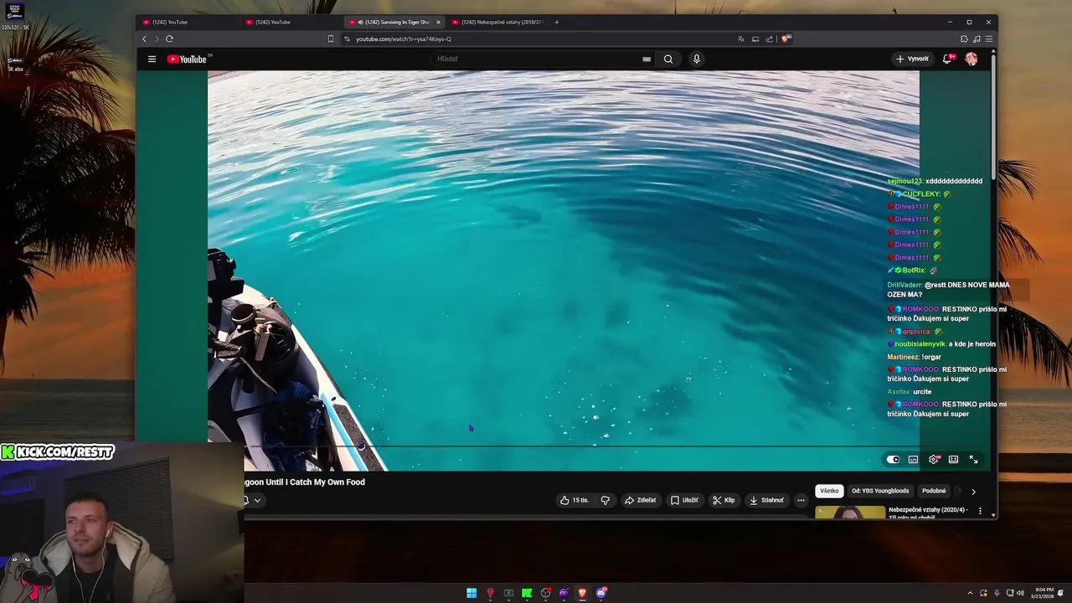
Task: Open the volume control in system tray
Action: [1020, 593]
